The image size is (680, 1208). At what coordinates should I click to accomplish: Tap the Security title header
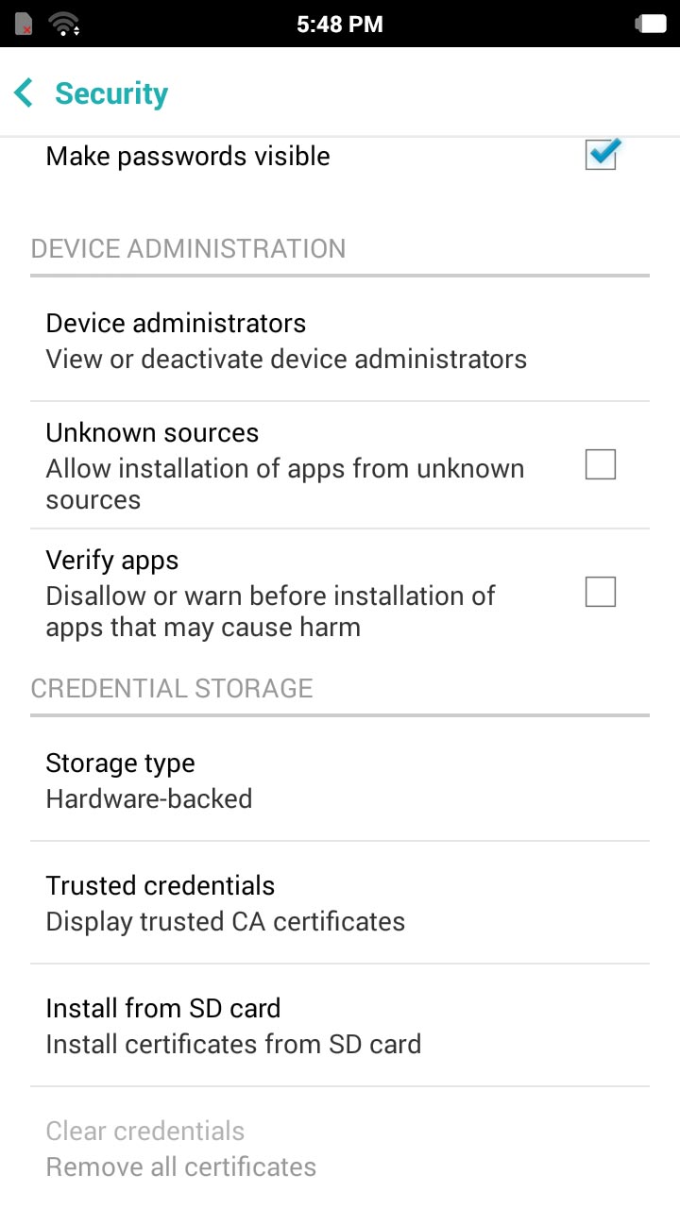(111, 93)
